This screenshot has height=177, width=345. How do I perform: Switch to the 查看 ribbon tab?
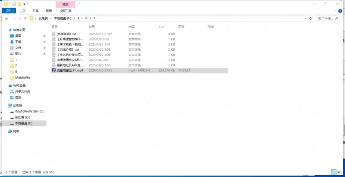click(x=48, y=10)
